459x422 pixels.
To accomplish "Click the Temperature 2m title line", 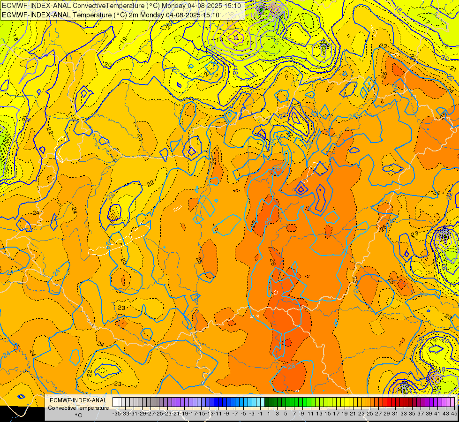I will [x=110, y=15].
